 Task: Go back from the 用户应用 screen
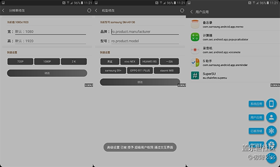pos(191,12)
